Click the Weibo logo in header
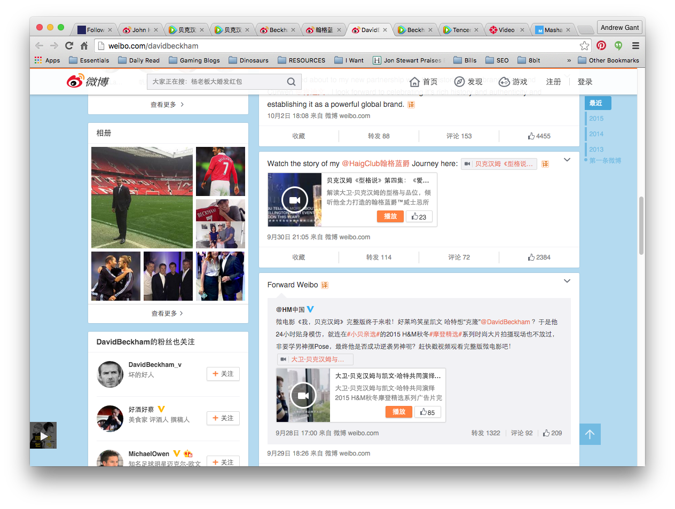Image resolution: width=675 pixels, height=509 pixels. [88, 81]
